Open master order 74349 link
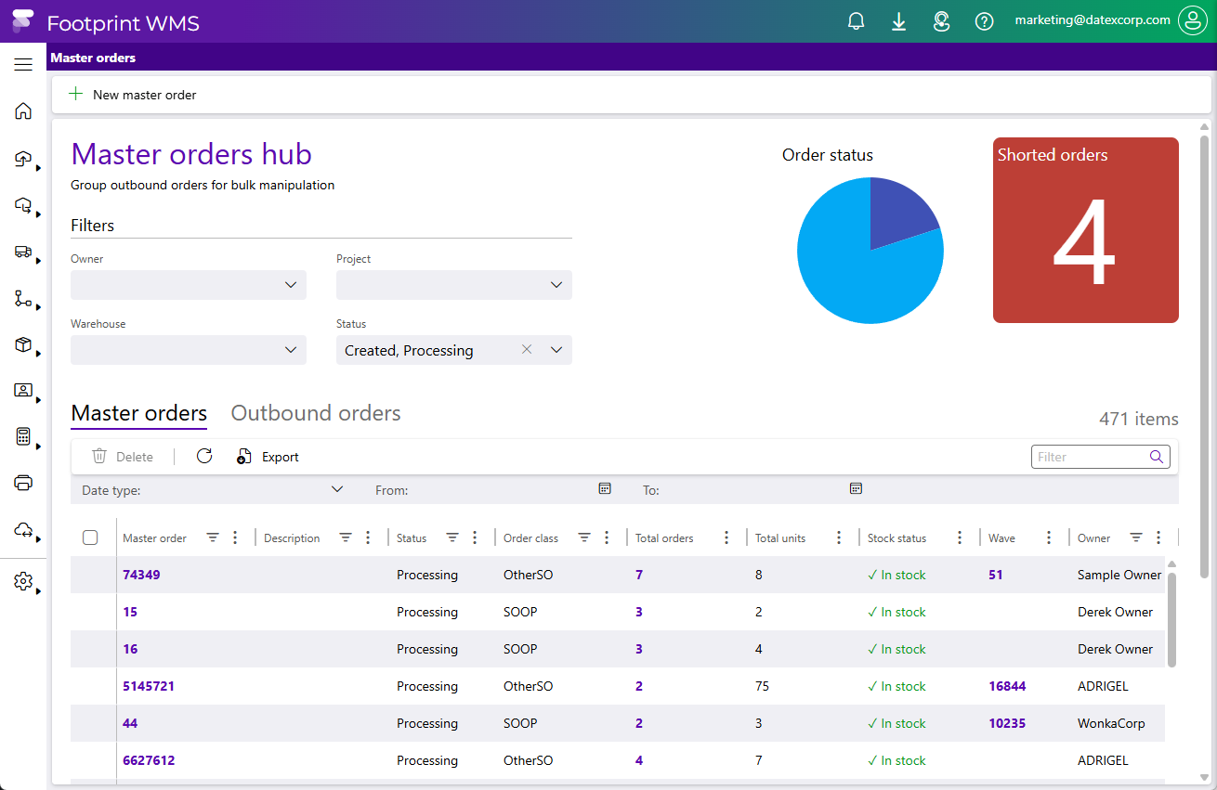This screenshot has width=1217, height=790. coord(141,575)
